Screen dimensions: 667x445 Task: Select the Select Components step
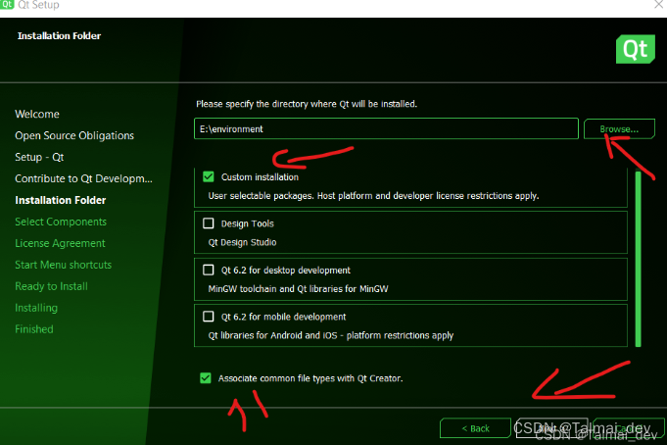point(61,222)
